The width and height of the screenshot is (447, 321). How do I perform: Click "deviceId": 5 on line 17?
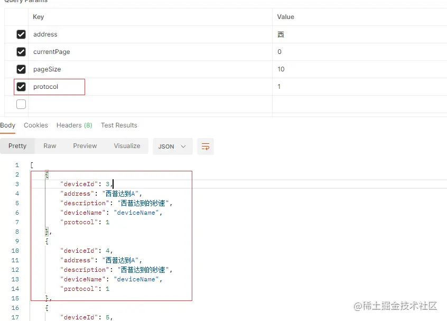tap(86, 317)
